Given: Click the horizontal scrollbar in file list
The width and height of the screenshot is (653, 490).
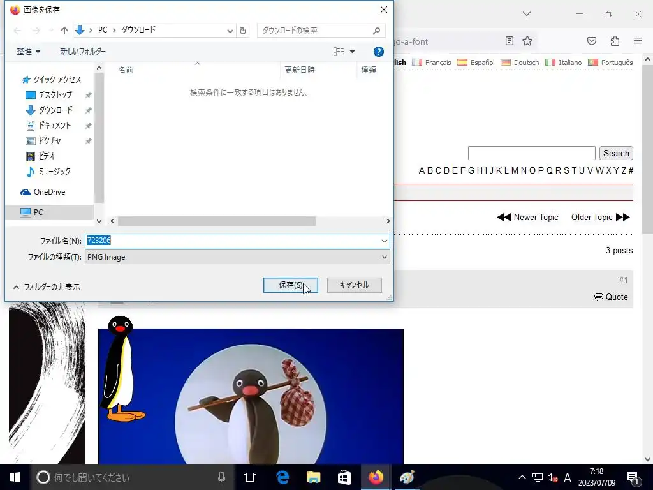Looking at the screenshot, I should (216, 221).
